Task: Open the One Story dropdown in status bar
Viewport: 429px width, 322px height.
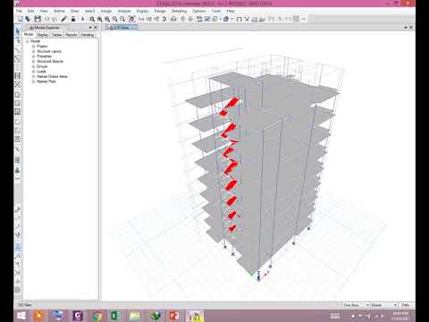Action: click(x=357, y=305)
